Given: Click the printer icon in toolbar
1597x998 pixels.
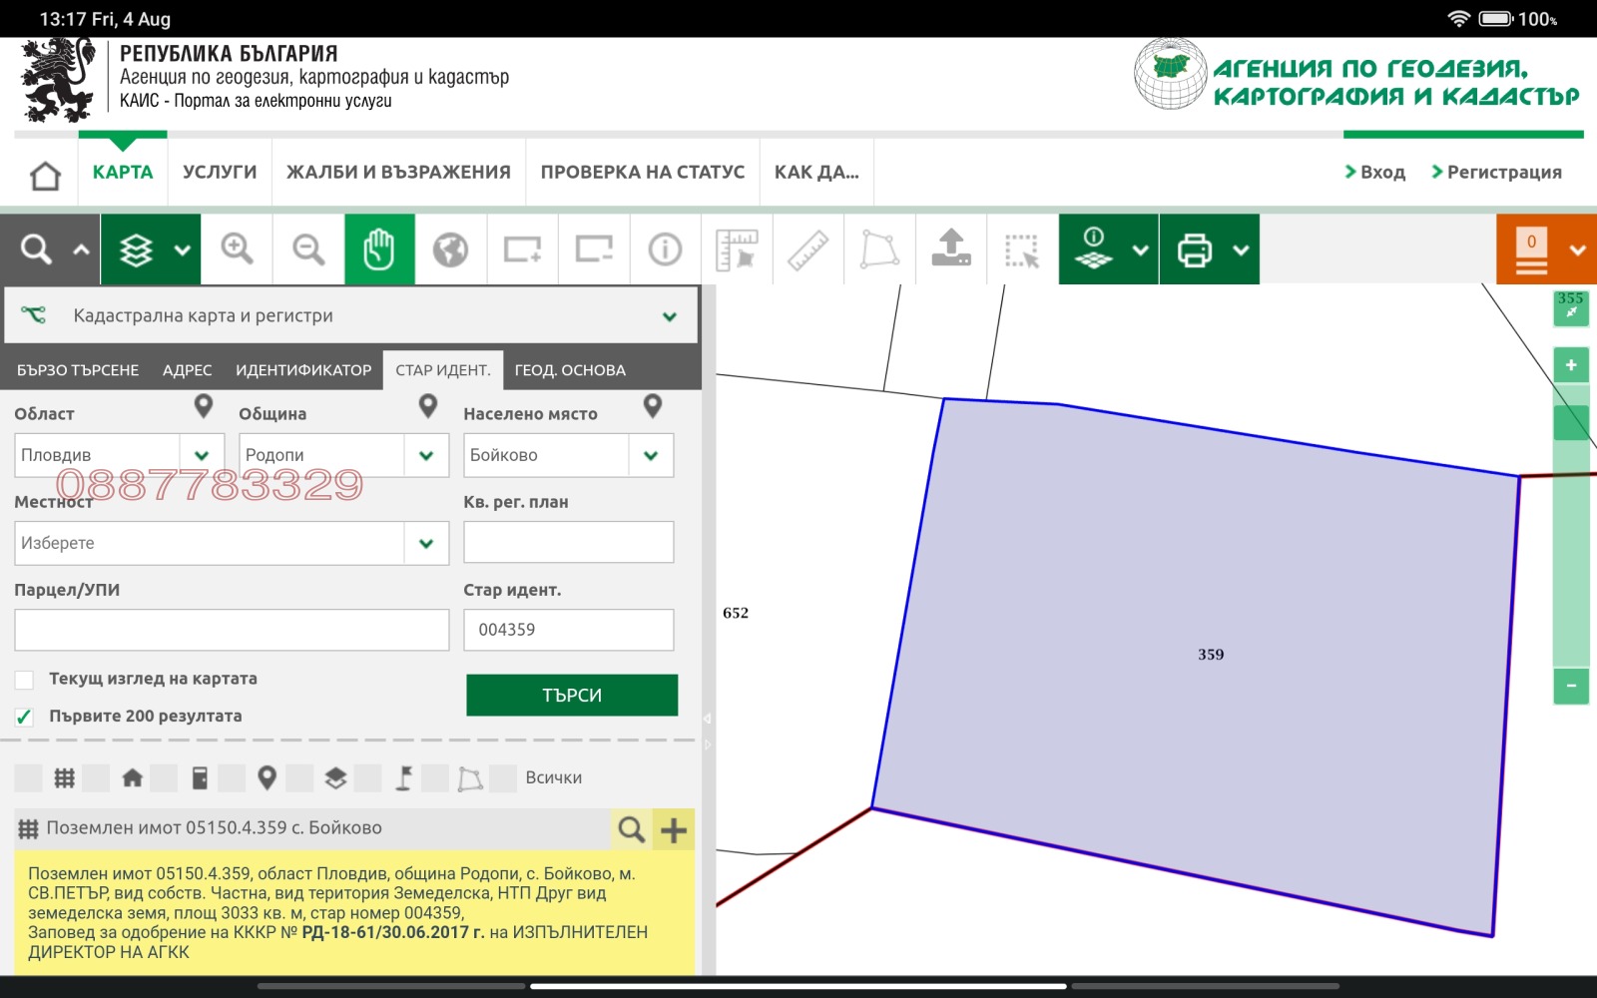Looking at the screenshot, I should click(x=1195, y=249).
